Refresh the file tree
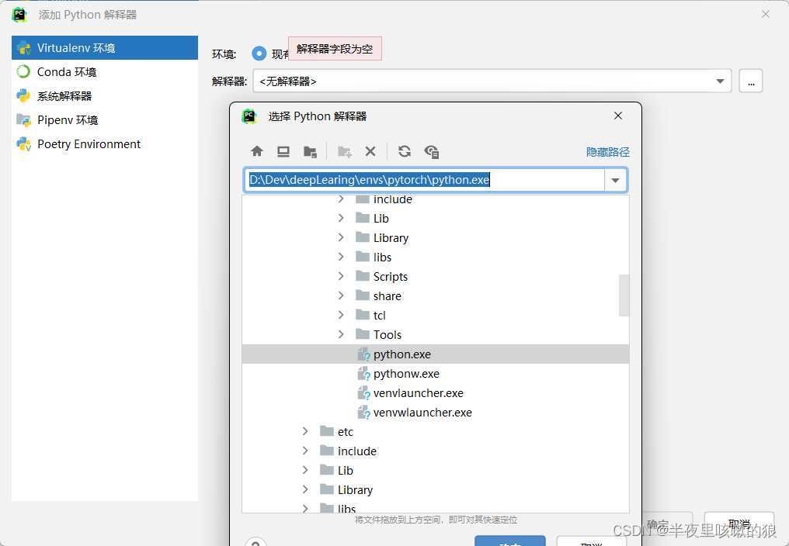The width and height of the screenshot is (789, 546). [x=405, y=151]
